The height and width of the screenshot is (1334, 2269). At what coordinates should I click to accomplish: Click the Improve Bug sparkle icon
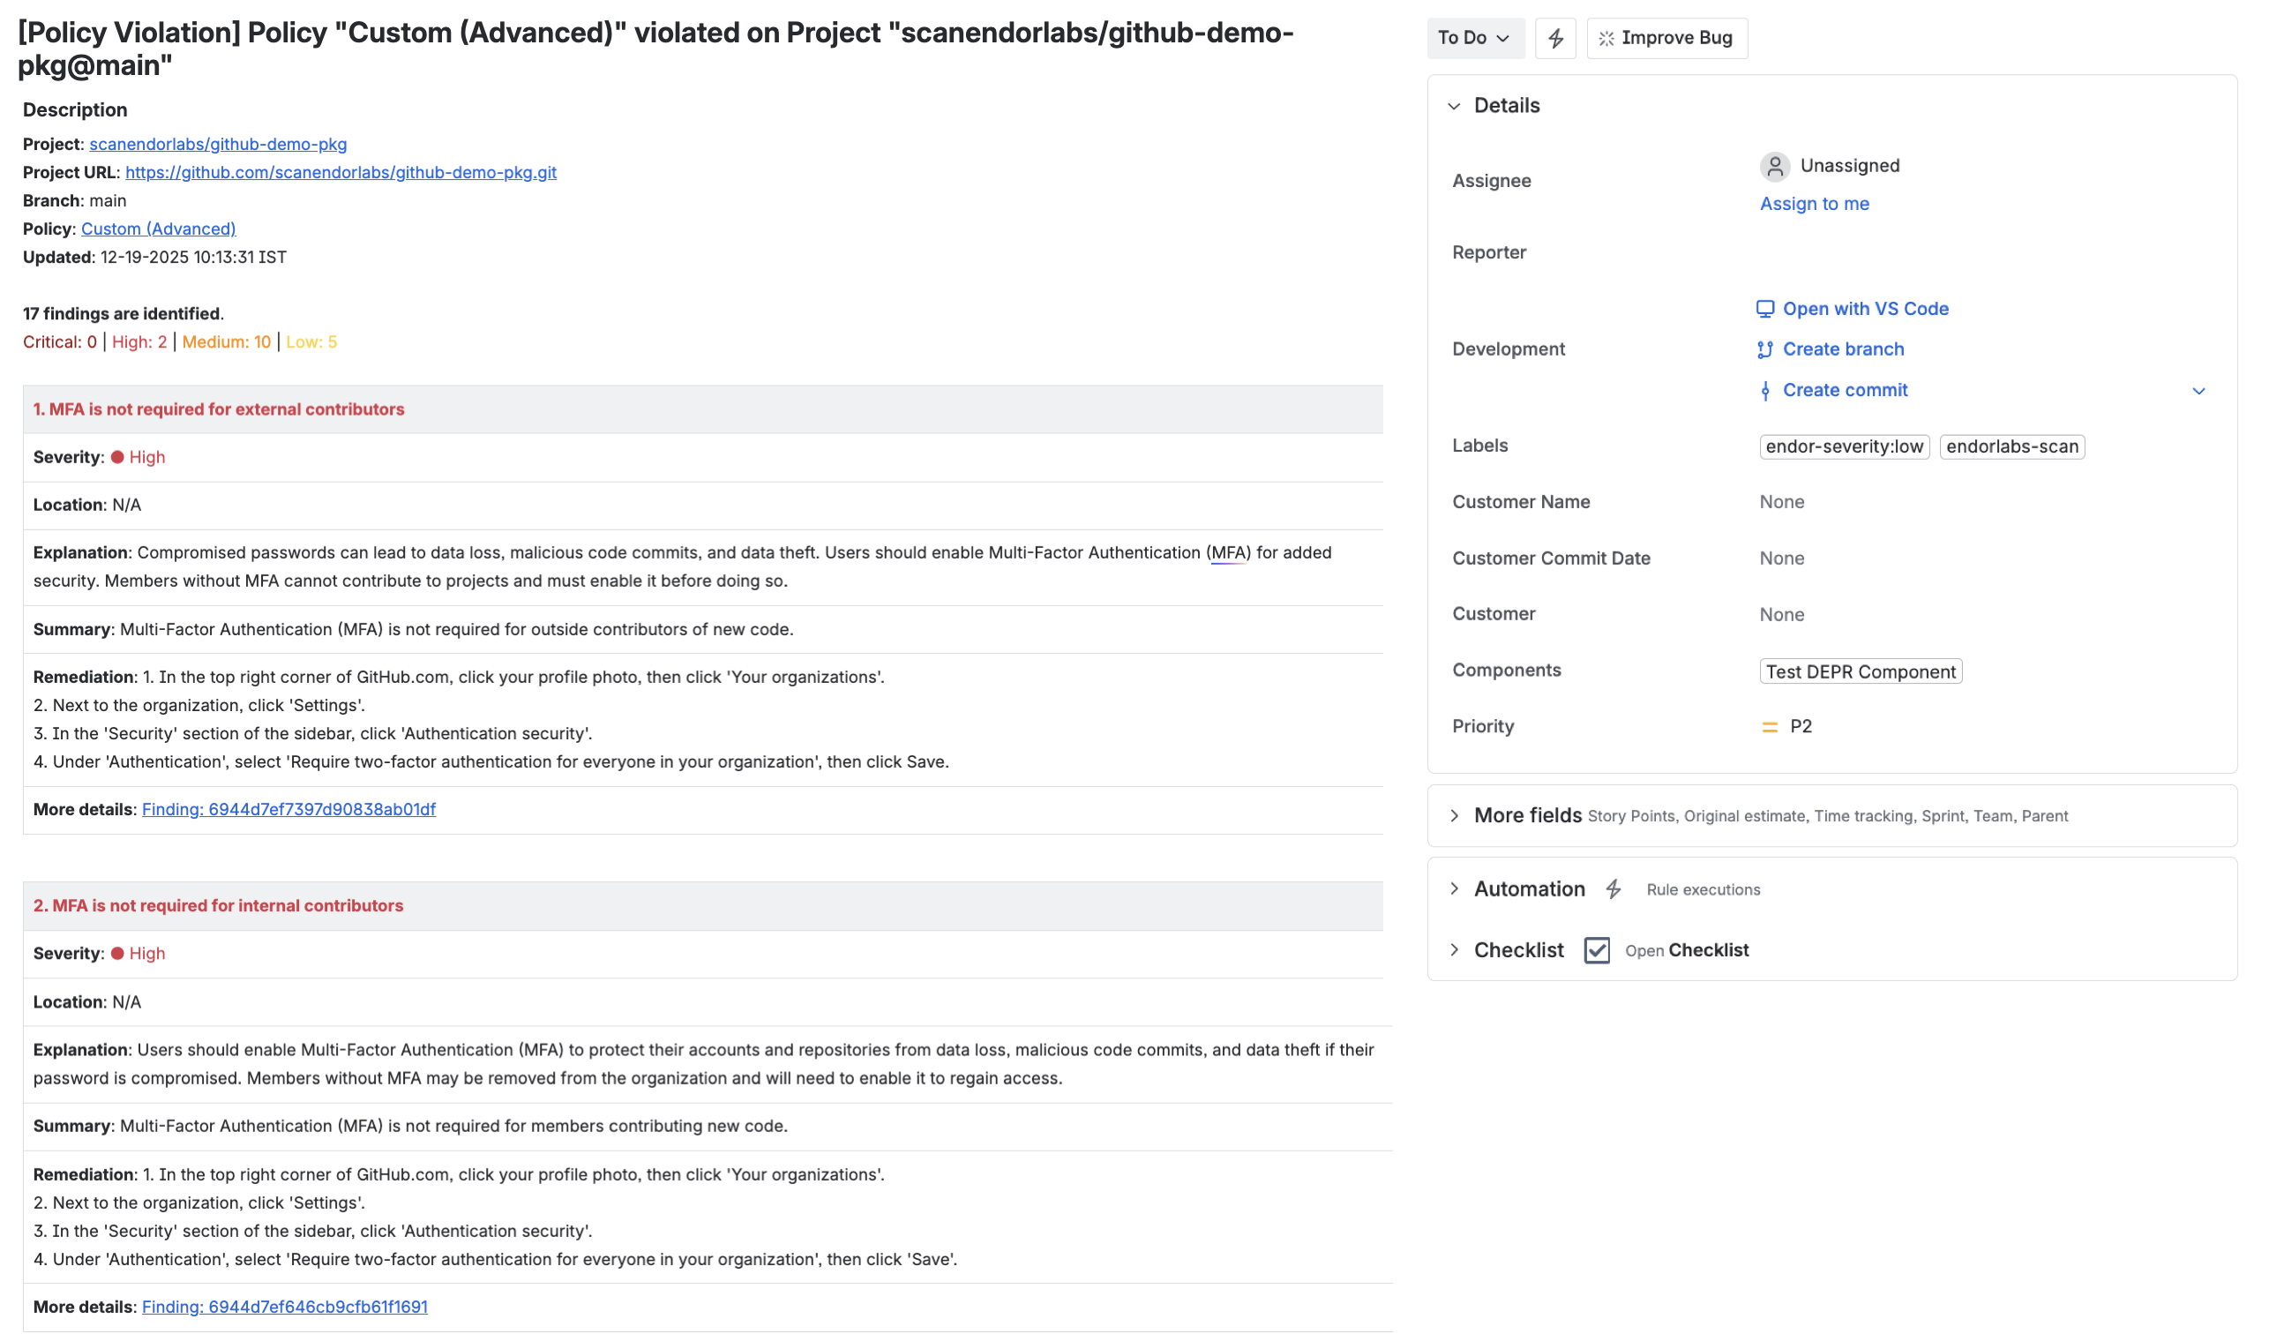[1606, 37]
